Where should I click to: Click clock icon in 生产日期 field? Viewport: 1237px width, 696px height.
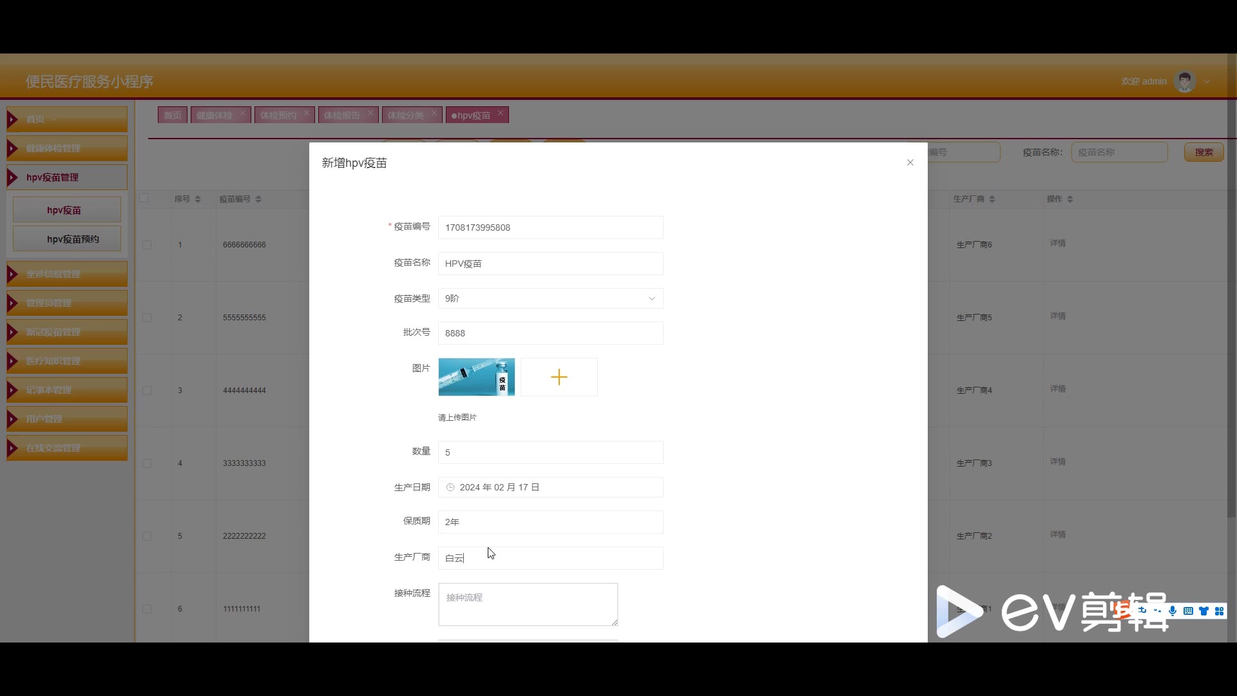pos(450,487)
